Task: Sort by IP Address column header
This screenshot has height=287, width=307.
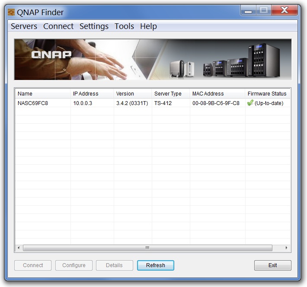Action: [x=92, y=94]
